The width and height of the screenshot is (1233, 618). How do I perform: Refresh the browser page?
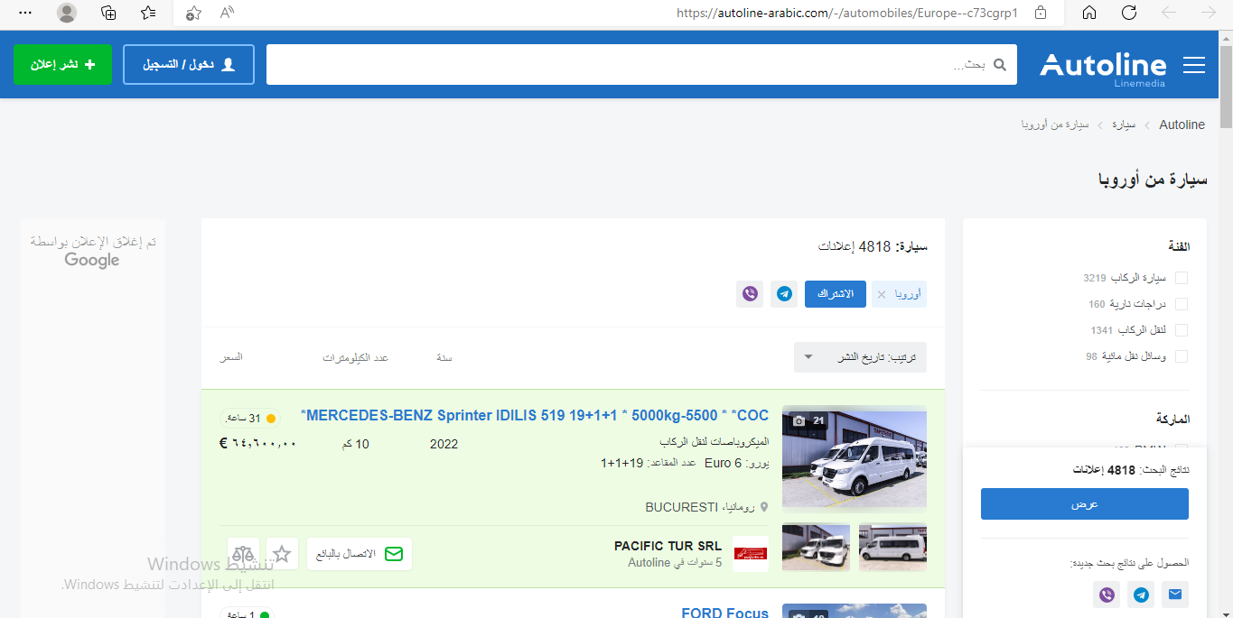(1128, 13)
